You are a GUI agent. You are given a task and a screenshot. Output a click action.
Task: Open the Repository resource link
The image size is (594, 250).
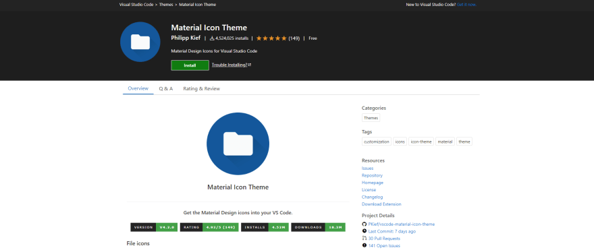pos(372,175)
